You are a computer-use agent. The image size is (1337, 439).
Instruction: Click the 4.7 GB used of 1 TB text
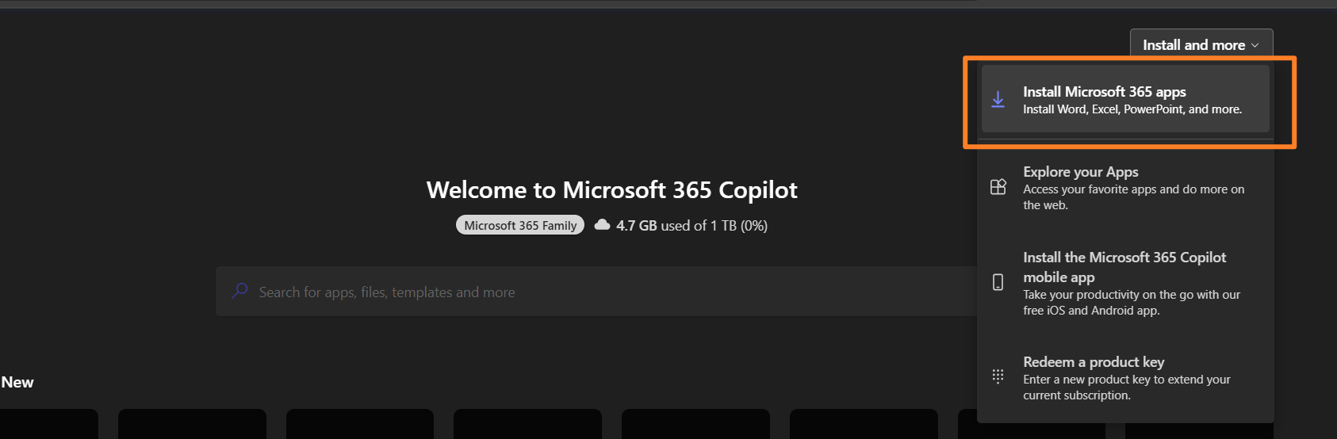pyautogui.click(x=691, y=226)
